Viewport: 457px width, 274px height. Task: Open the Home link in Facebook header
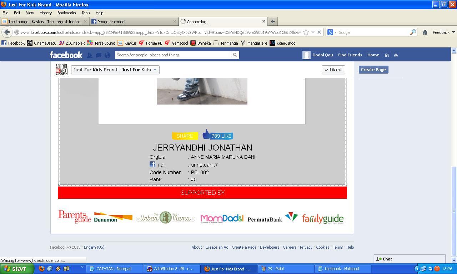coord(373,55)
